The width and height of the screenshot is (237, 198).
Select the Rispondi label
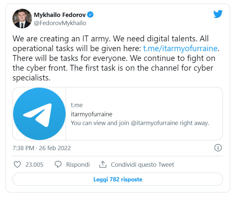coord(78,165)
